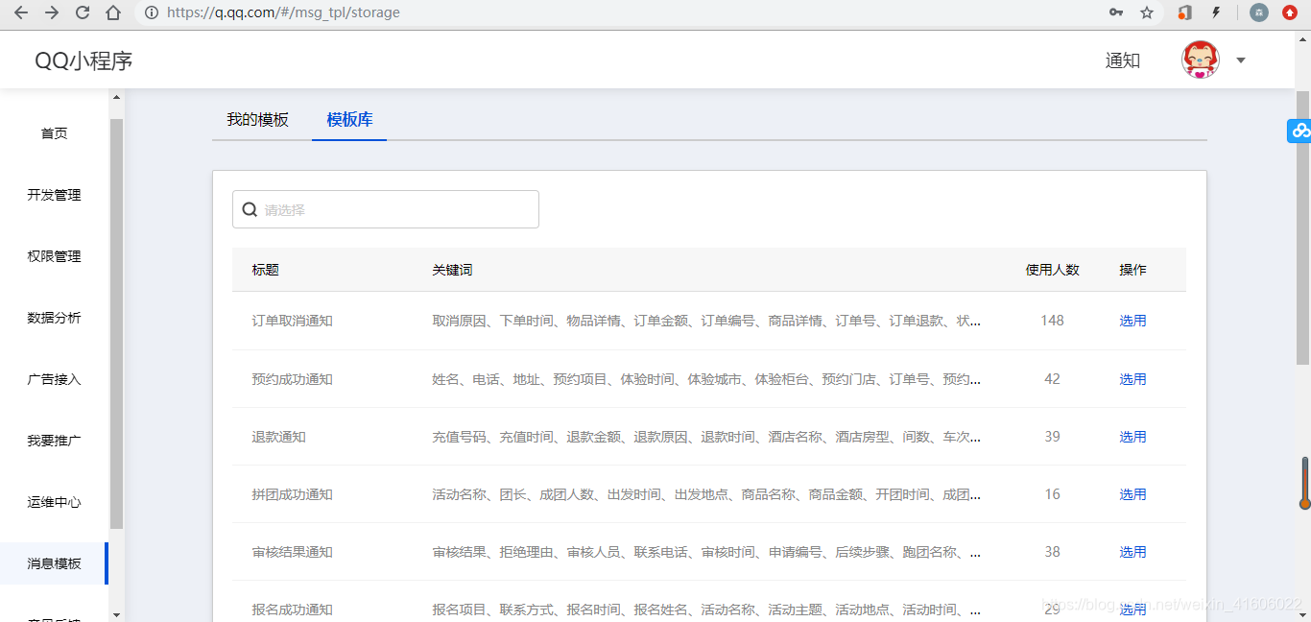Click the 退款通知 title cell

279,437
